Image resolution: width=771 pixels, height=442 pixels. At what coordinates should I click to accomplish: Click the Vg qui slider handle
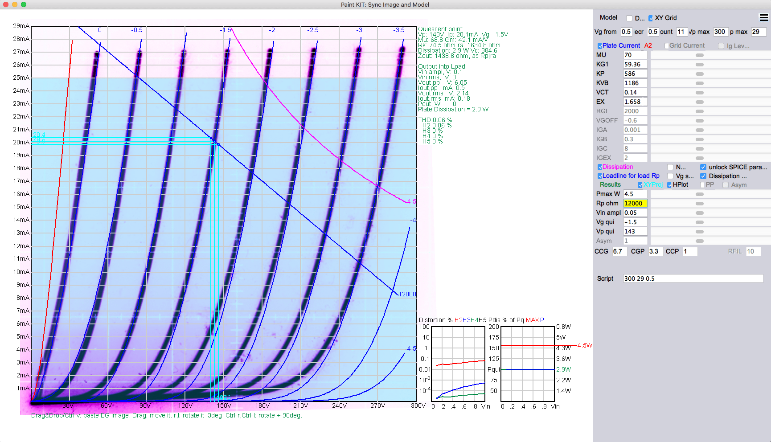(700, 222)
